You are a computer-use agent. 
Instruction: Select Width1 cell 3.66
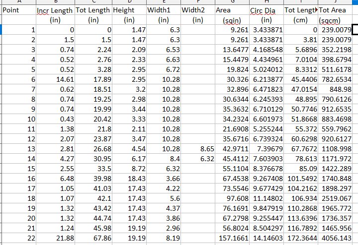(164, 179)
